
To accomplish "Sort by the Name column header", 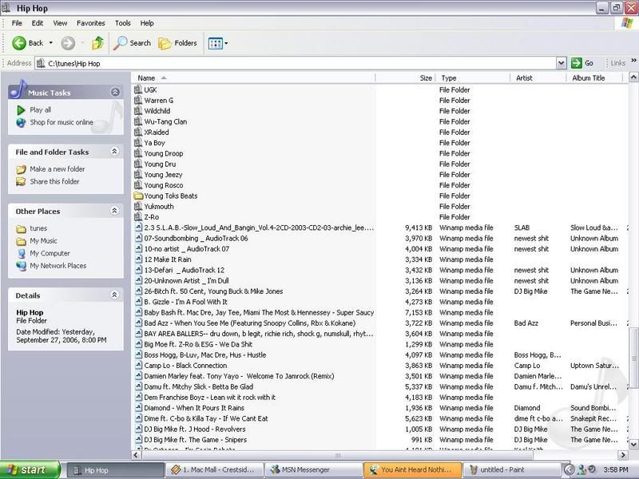I will pyautogui.click(x=253, y=77).
